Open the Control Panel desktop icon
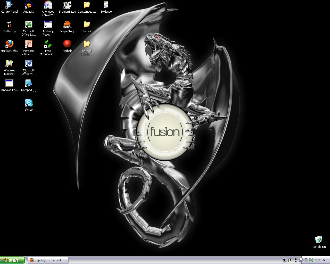The width and height of the screenshot is (330, 264). [x=9, y=7]
